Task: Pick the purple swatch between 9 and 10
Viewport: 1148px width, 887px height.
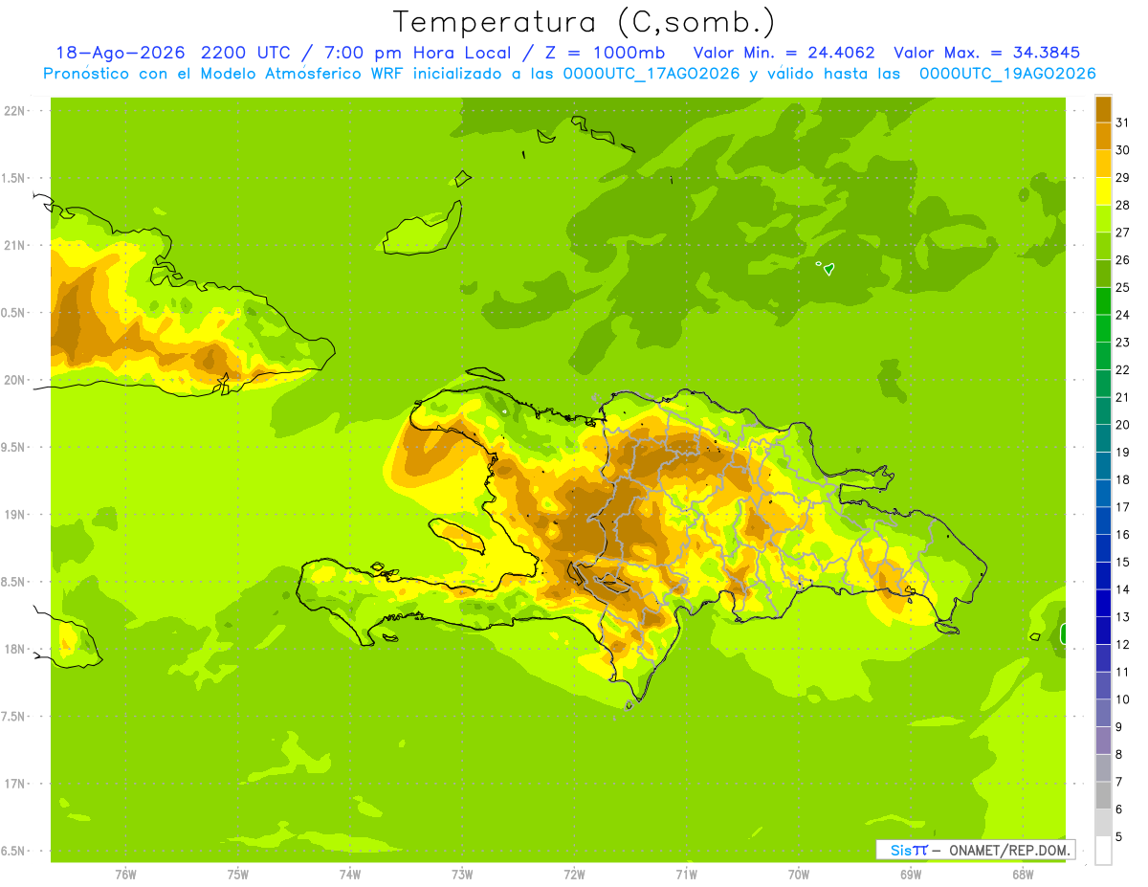Action: [x=1103, y=713]
